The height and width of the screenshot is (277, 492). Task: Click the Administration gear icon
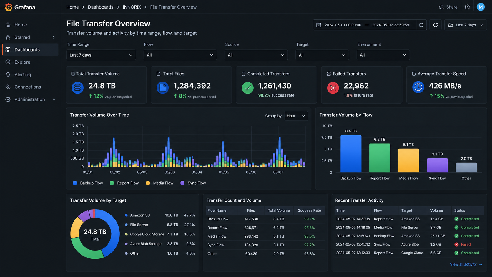click(x=8, y=99)
